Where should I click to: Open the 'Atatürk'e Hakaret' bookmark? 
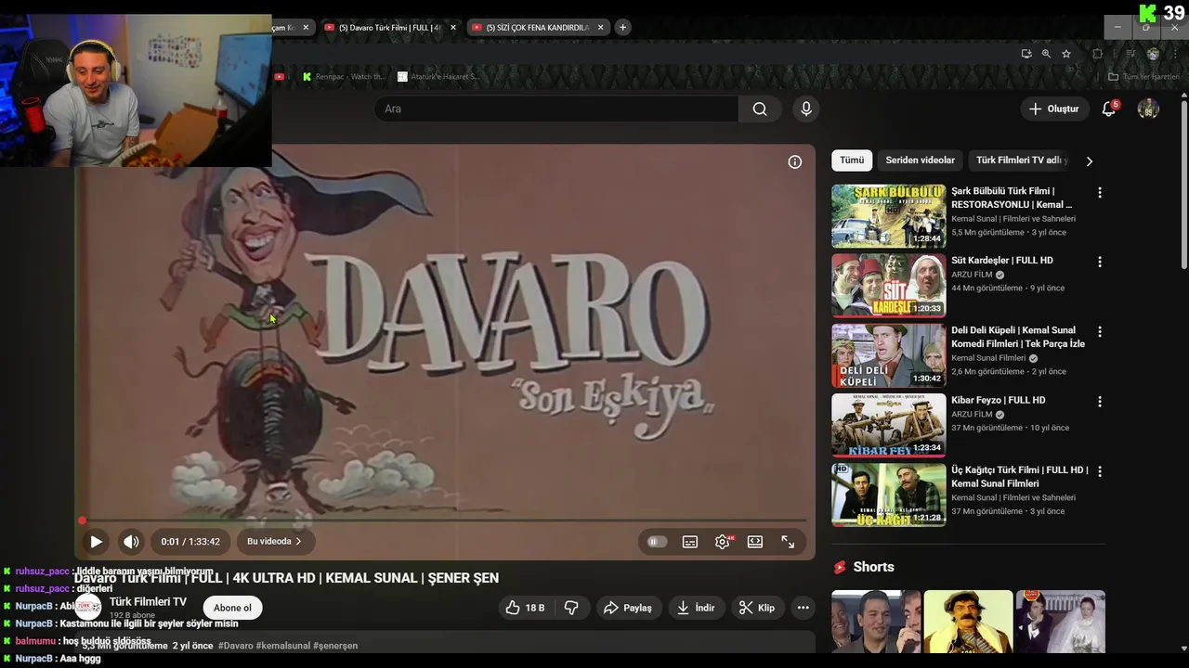(x=438, y=77)
